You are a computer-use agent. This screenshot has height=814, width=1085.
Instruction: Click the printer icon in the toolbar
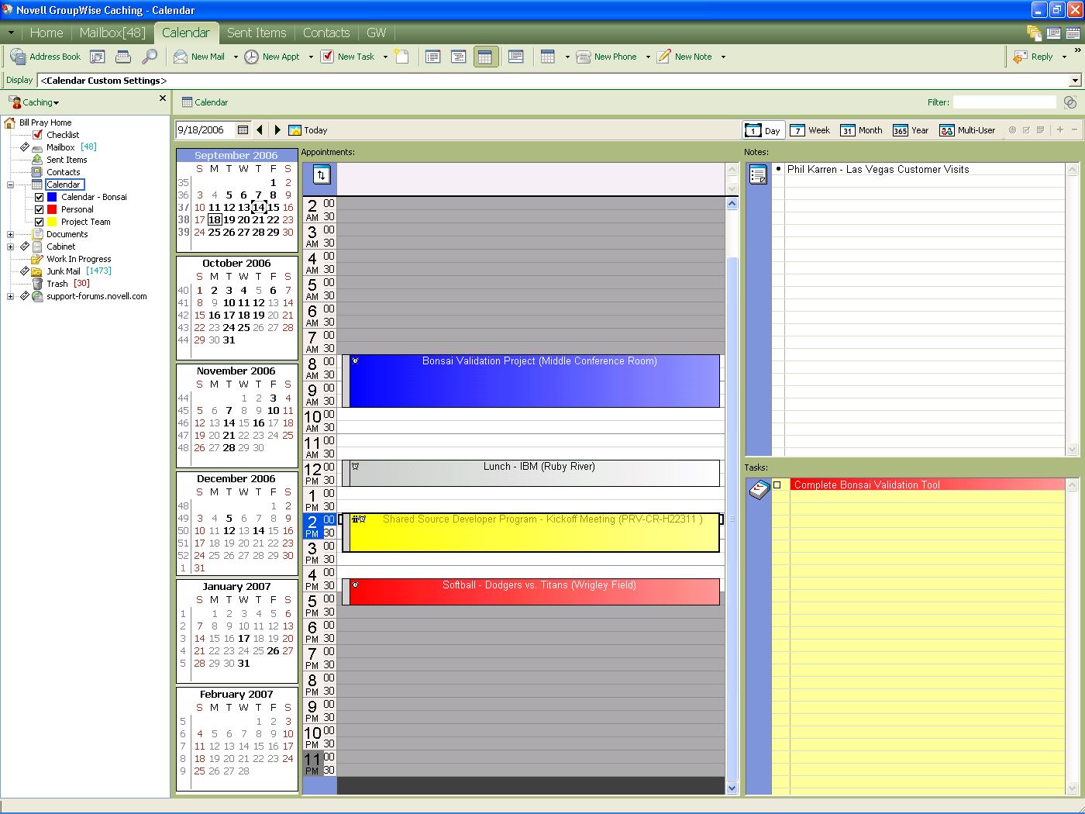[x=122, y=57]
